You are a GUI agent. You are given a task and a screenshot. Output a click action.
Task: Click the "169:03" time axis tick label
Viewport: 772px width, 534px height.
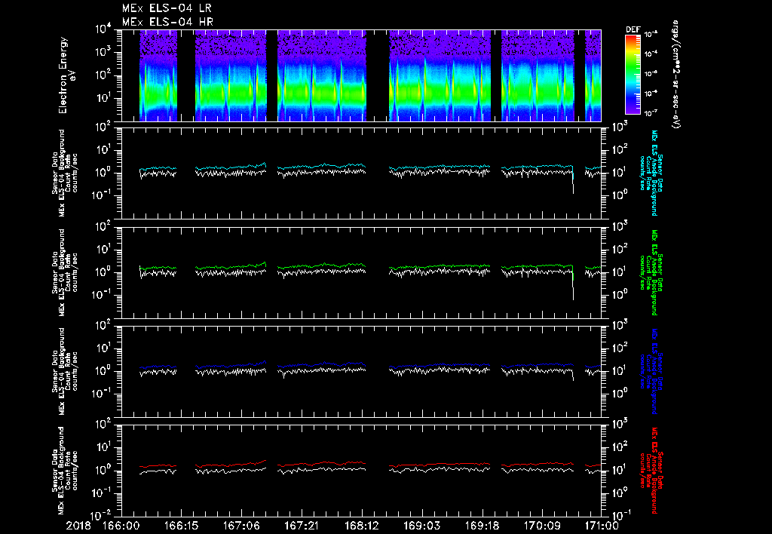tap(421, 526)
